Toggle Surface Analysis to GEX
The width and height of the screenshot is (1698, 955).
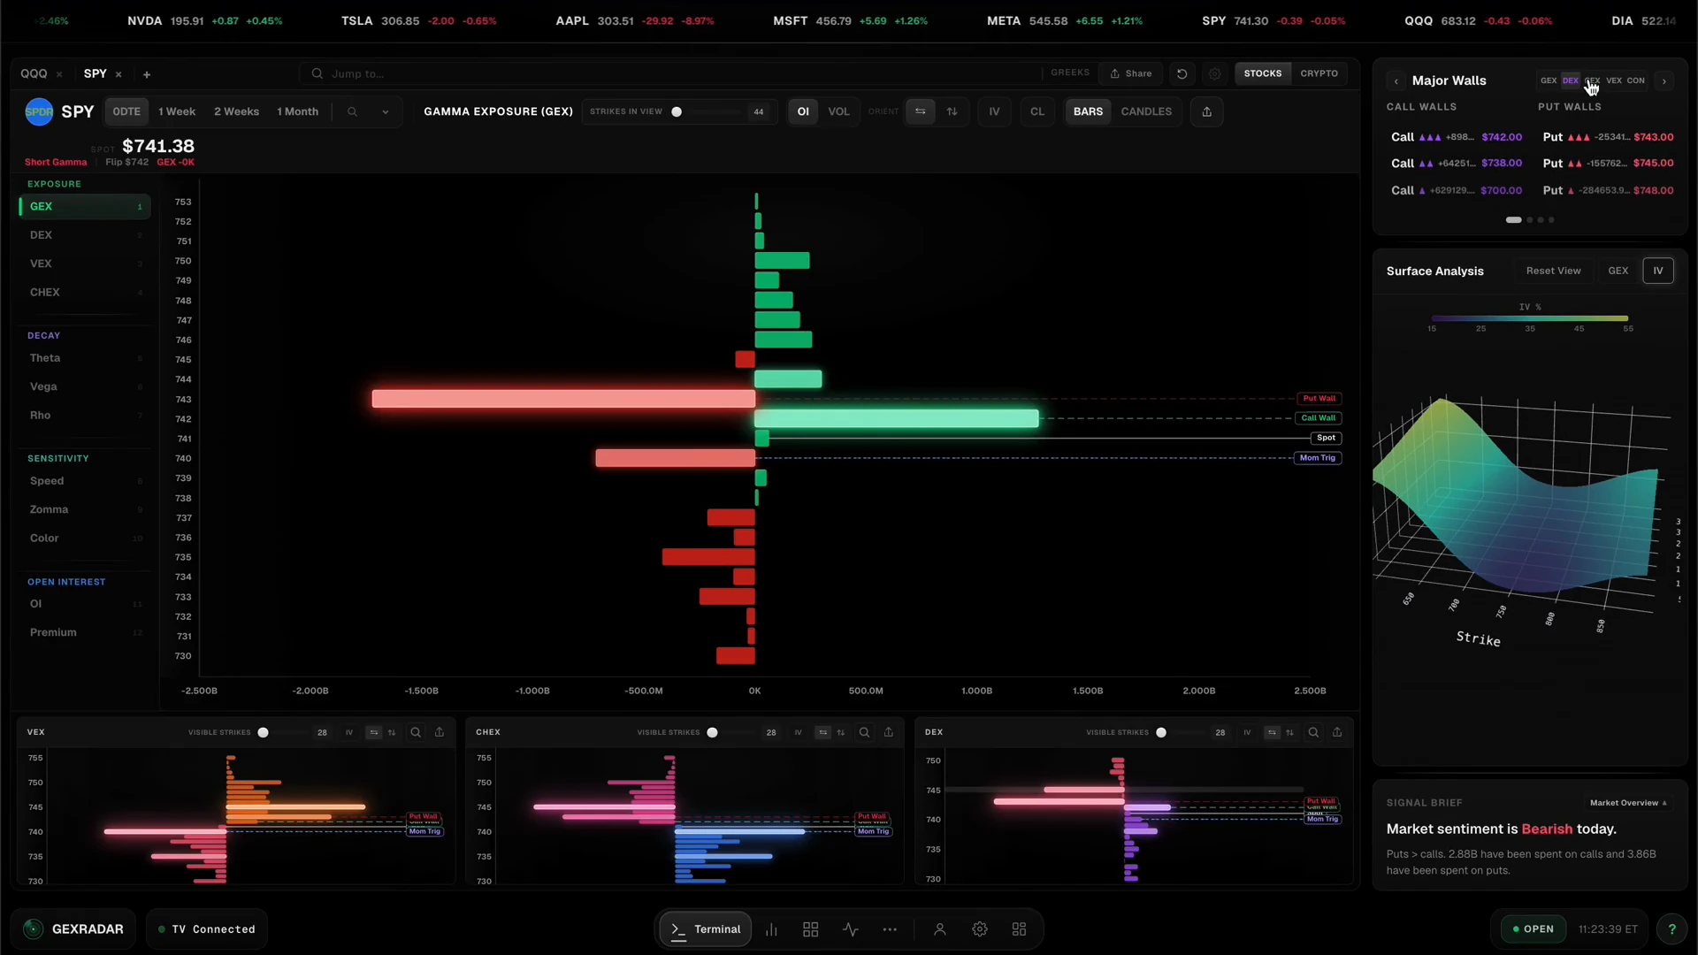[x=1618, y=271]
